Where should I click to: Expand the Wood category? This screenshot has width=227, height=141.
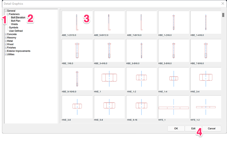tap(6, 44)
